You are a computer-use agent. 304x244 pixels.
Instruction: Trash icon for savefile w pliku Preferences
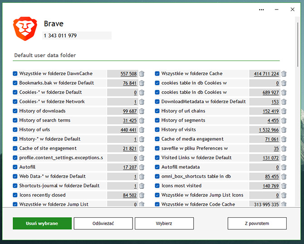point(284,148)
